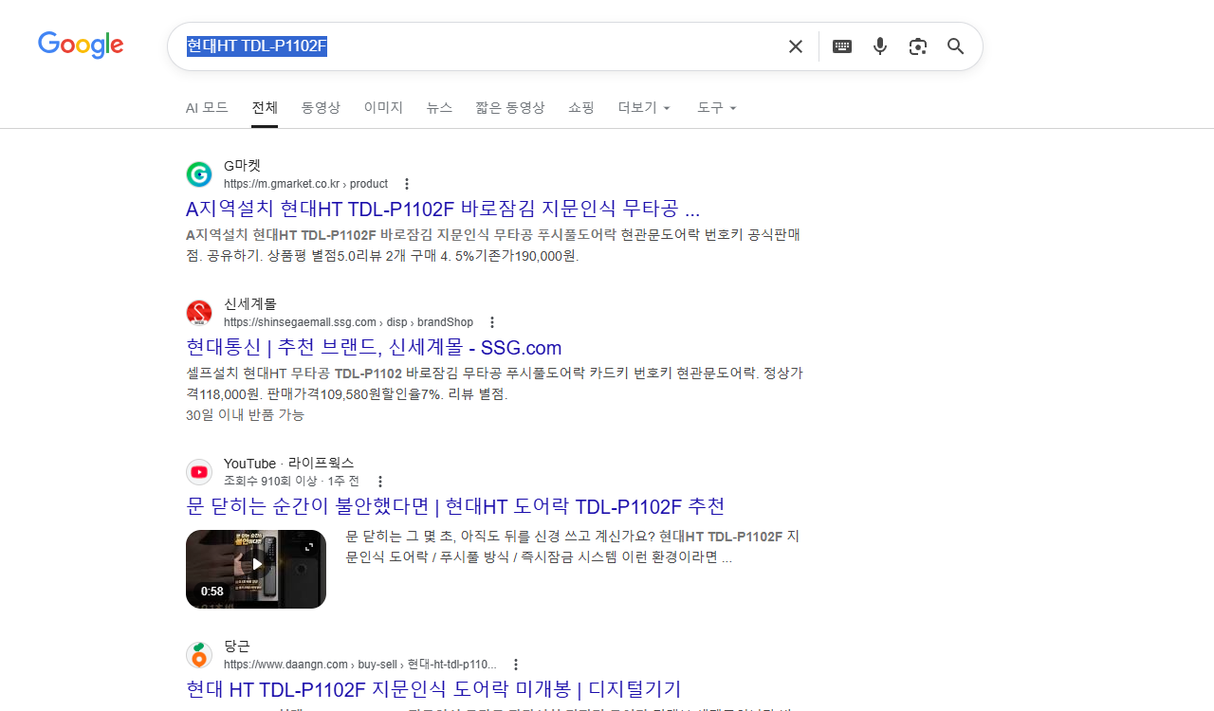Open more options for the Gmarket result
The height and width of the screenshot is (711, 1214).
pos(407,184)
